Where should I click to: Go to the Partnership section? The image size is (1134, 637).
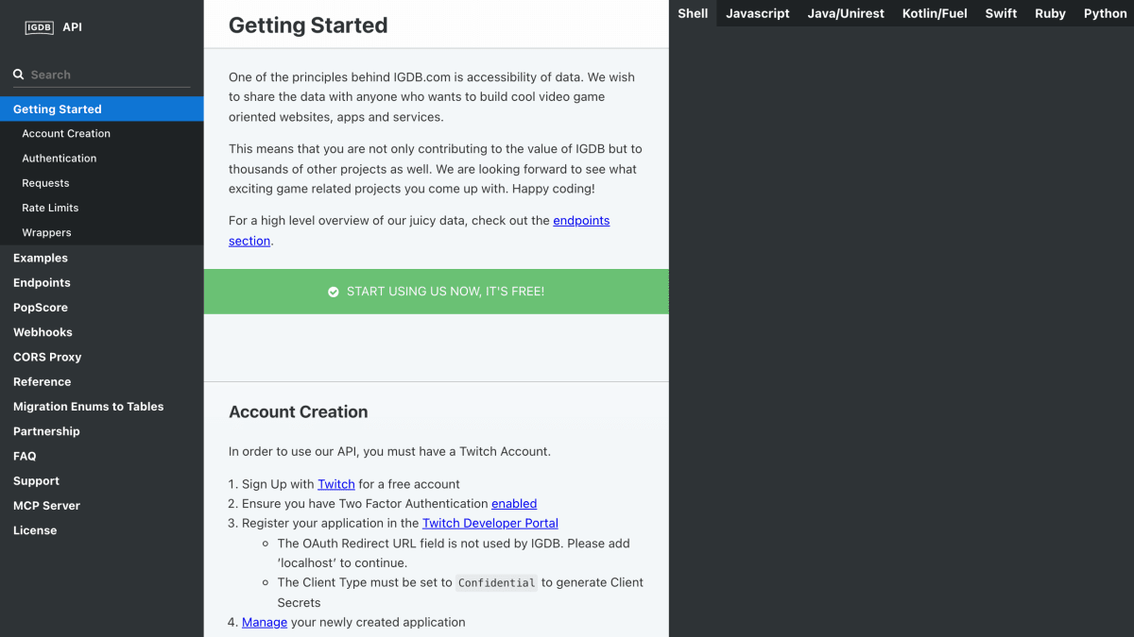[x=101, y=431]
